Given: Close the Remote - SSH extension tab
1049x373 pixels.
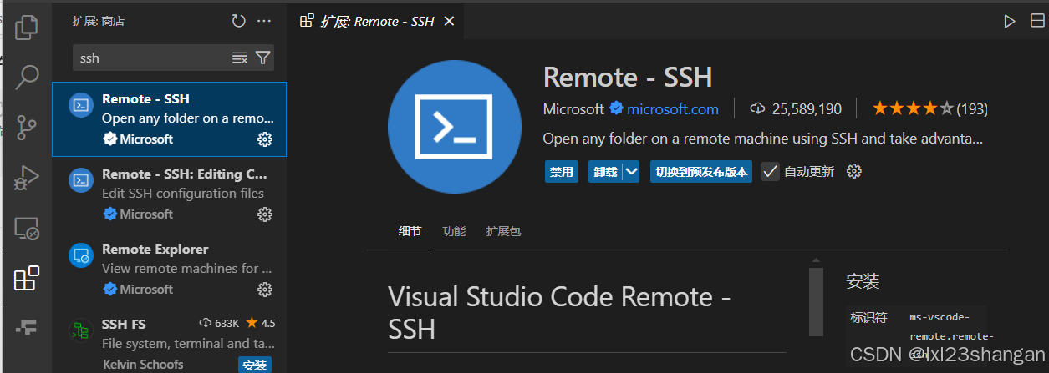Looking at the screenshot, I should point(450,21).
